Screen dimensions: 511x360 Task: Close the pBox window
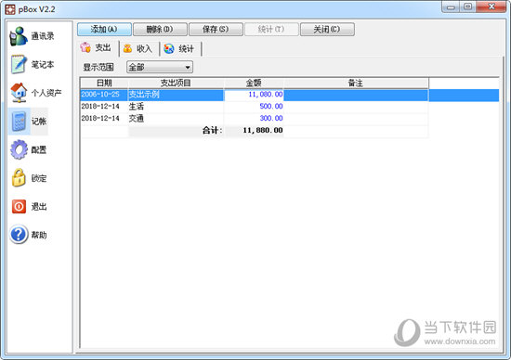(491, 6)
